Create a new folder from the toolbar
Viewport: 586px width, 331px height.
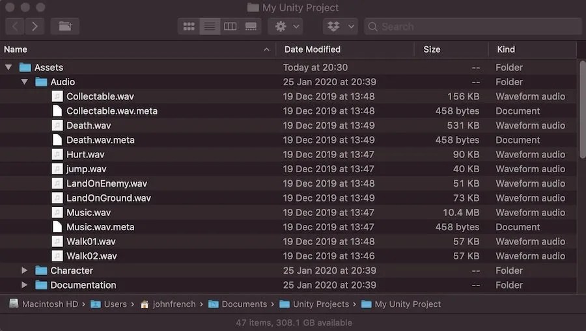[65, 27]
